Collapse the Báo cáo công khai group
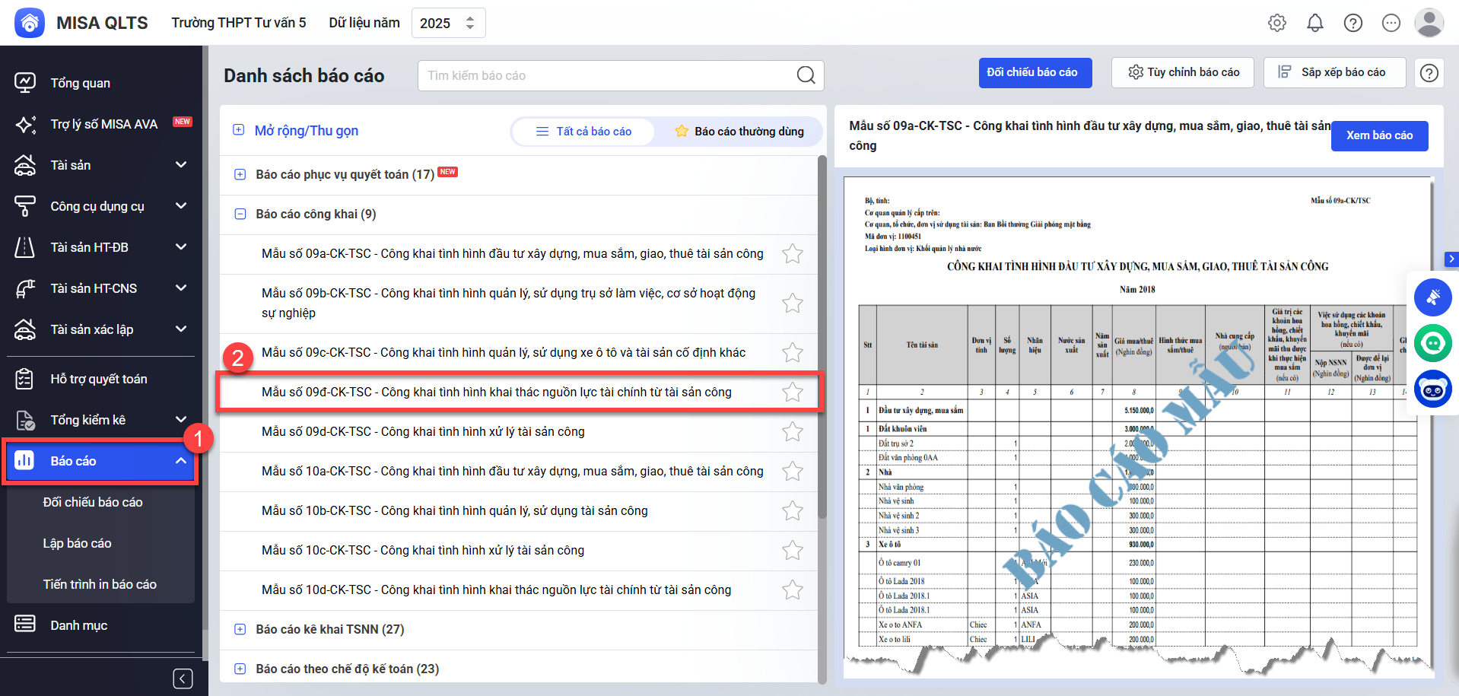Screen dimensions: 1459x696 click(x=240, y=215)
